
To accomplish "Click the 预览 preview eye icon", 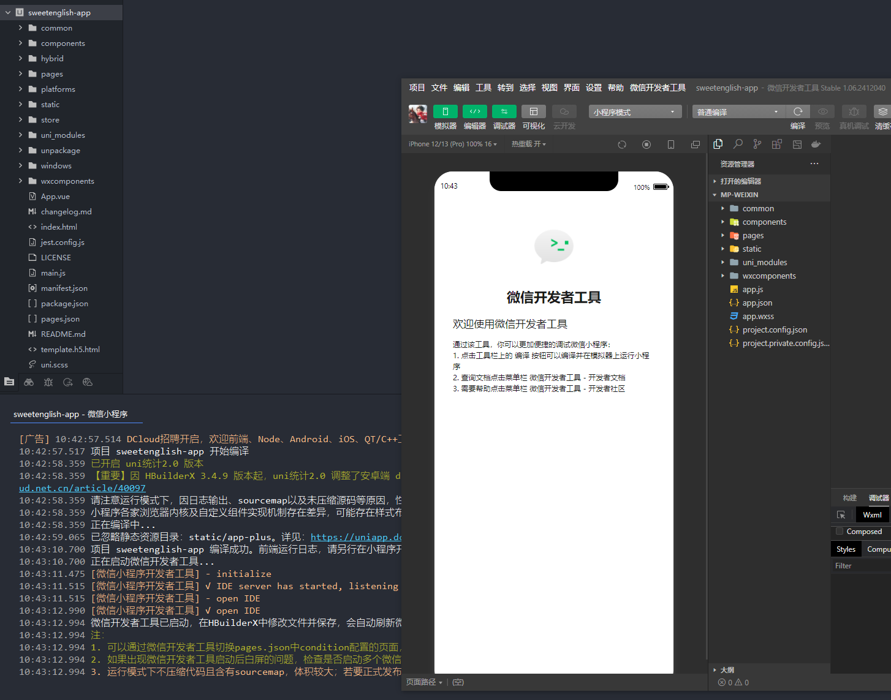I will (823, 111).
